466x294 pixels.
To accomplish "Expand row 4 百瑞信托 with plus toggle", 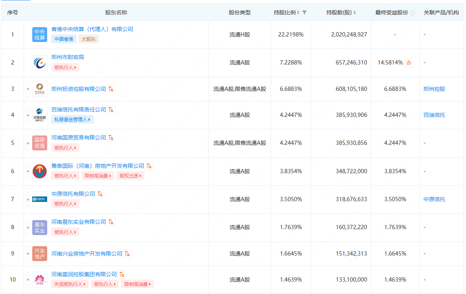I will point(28,115).
